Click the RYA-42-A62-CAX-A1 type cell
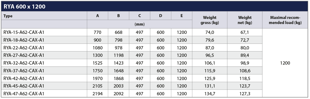The image size is (310, 99). click(x=24, y=78)
